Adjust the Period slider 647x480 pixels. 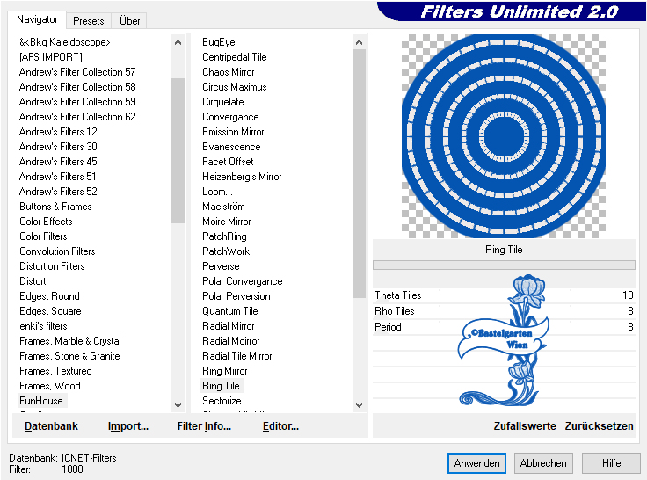pyautogui.click(x=504, y=326)
